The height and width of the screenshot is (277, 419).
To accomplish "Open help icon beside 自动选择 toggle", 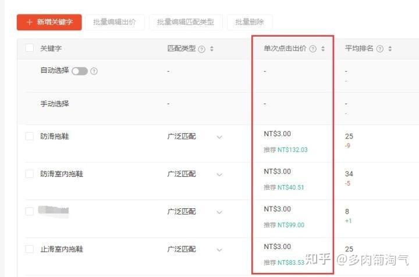I will pyautogui.click(x=94, y=71).
